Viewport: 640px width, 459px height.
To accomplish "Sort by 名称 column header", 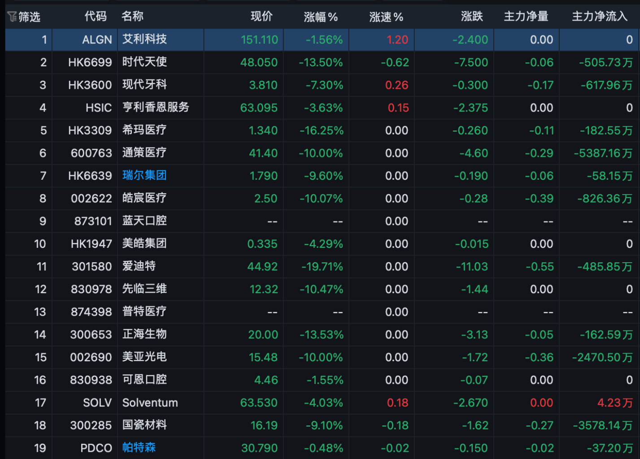I will (x=132, y=17).
